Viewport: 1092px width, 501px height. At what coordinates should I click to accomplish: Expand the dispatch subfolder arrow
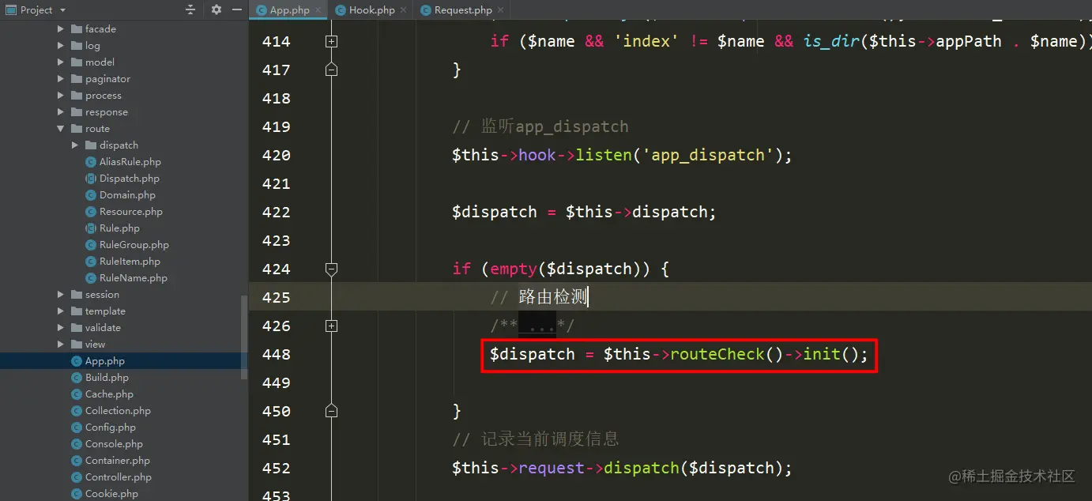(x=75, y=145)
